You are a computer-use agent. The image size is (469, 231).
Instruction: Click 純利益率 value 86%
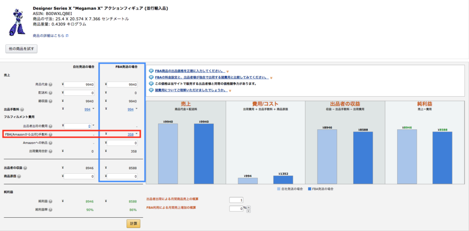[x=133, y=210]
